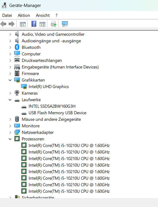Expand the Monitore category
Viewport: 158px width, 207px height.
(x=10, y=126)
